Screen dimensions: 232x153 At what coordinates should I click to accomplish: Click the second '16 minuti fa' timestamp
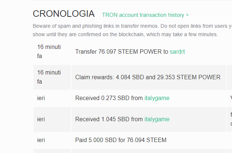(x=49, y=77)
